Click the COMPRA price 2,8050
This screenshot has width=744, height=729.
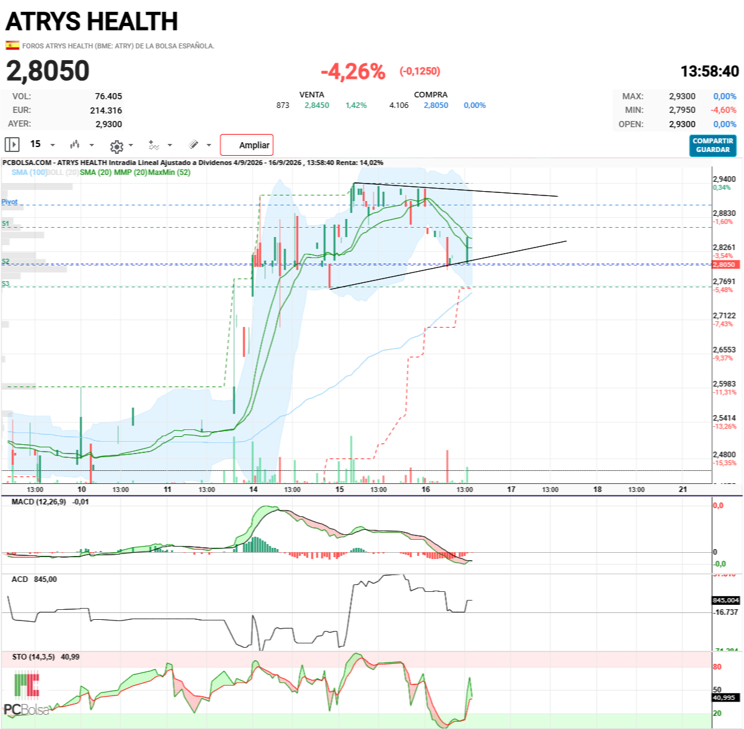click(x=436, y=105)
